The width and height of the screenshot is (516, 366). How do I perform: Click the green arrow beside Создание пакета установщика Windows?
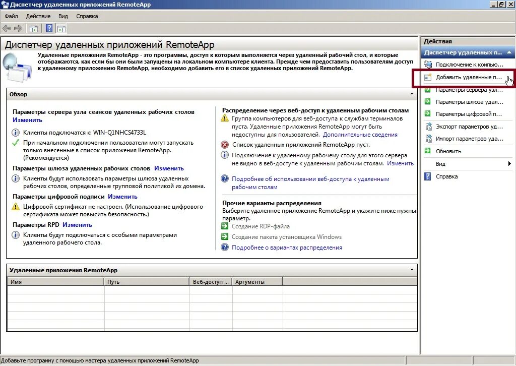(225, 236)
